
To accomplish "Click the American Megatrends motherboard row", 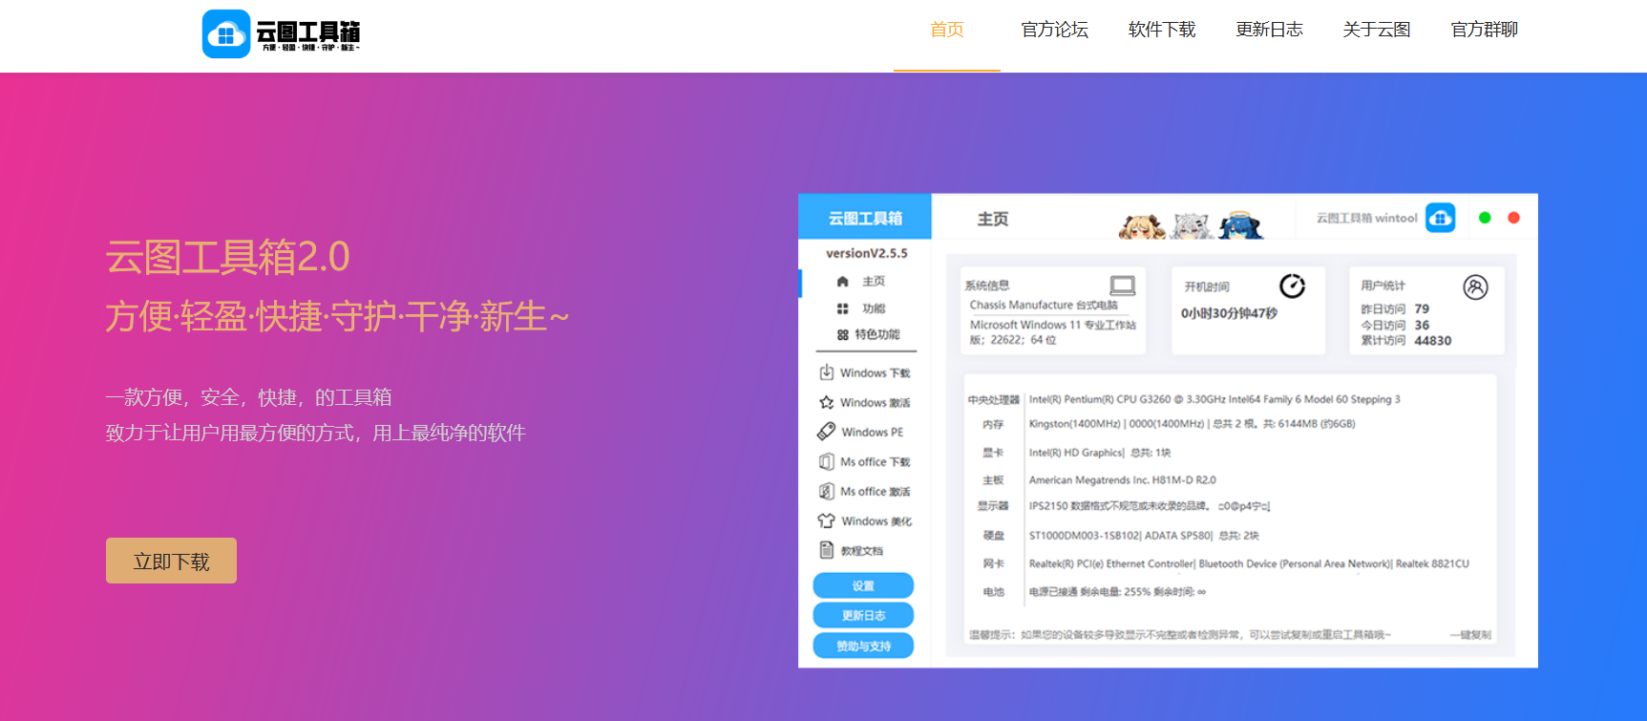I will tap(1122, 480).
